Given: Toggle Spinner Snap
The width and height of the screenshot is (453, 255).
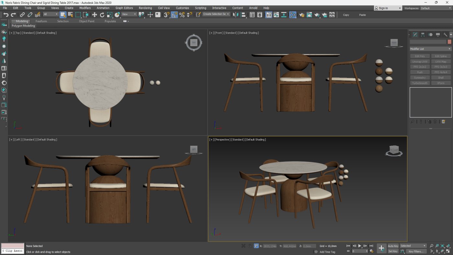Looking at the screenshot, I should (190, 15).
